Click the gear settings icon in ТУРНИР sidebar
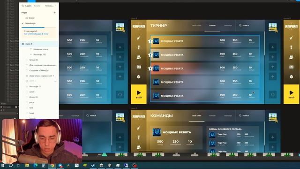 (139, 77)
